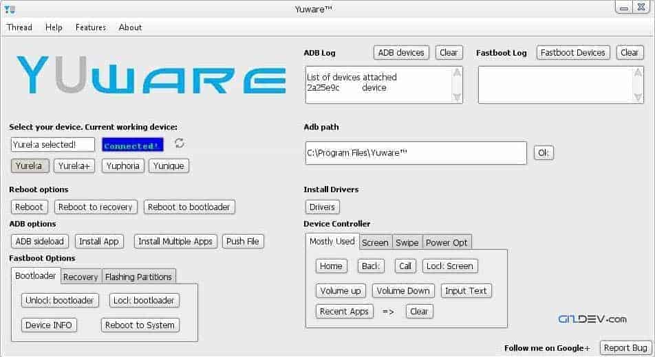Click the Lock Screen button
The image size is (655, 357).
450,266
